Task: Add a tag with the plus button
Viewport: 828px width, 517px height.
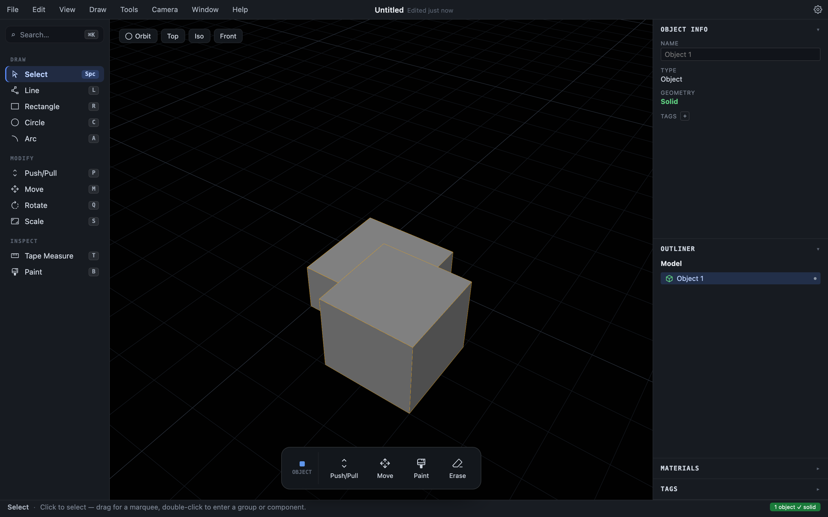Action: 685,116
